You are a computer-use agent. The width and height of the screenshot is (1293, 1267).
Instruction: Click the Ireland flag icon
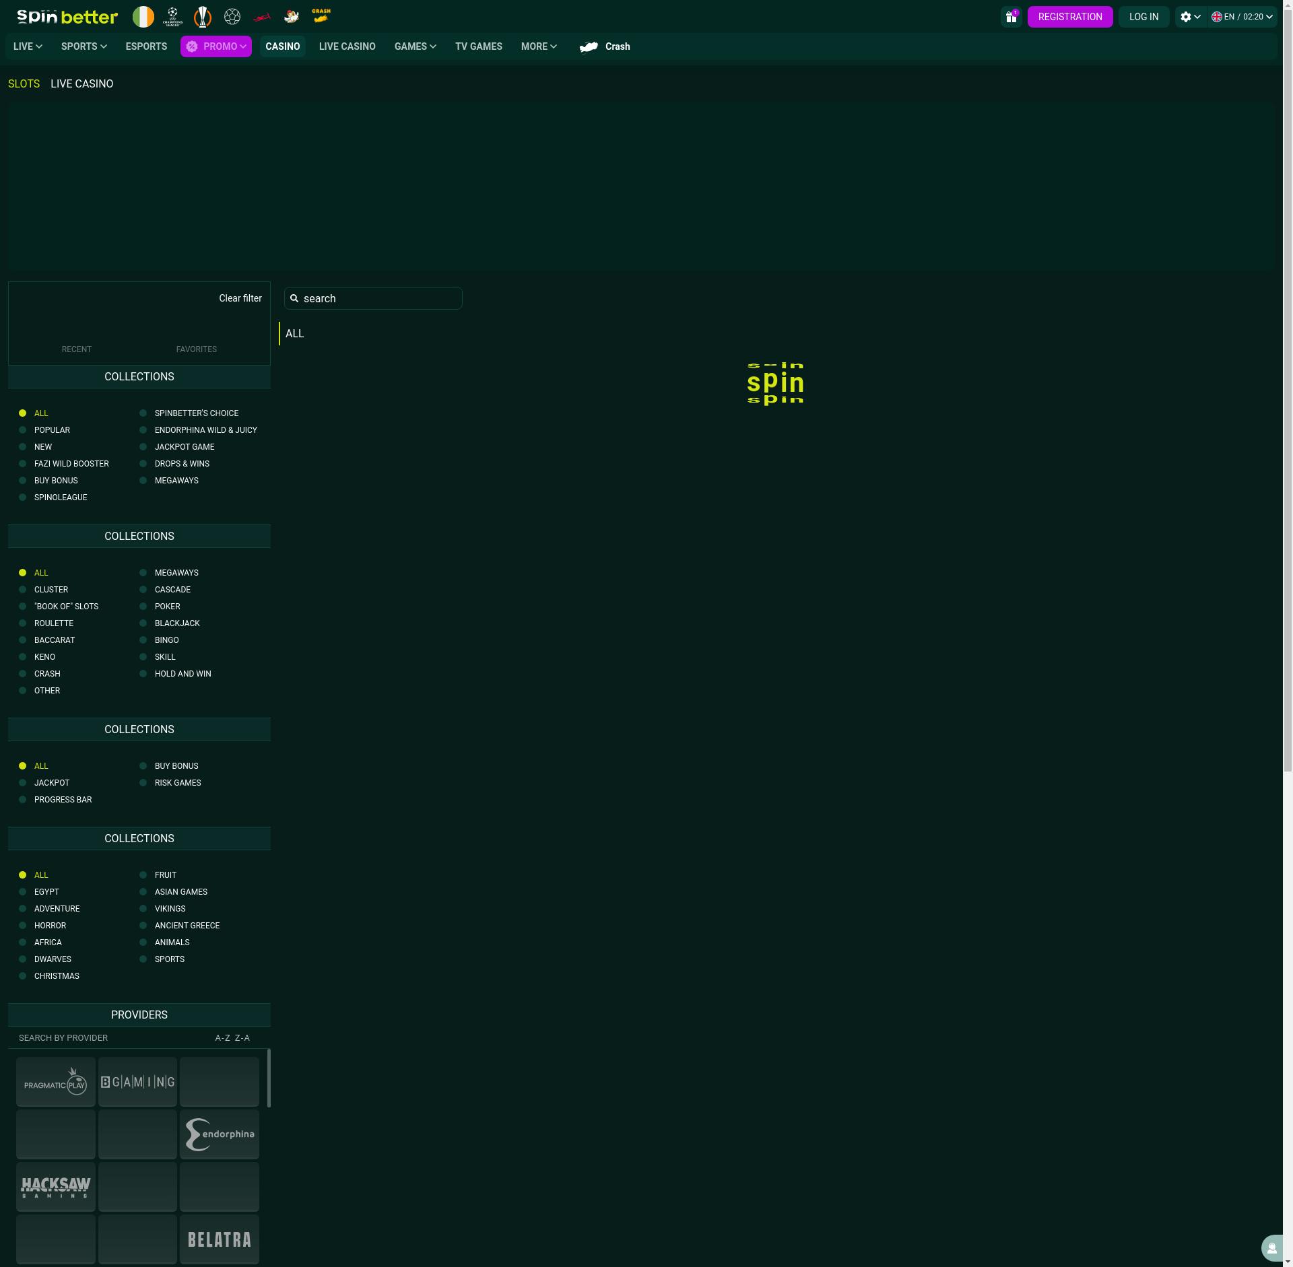click(x=143, y=17)
